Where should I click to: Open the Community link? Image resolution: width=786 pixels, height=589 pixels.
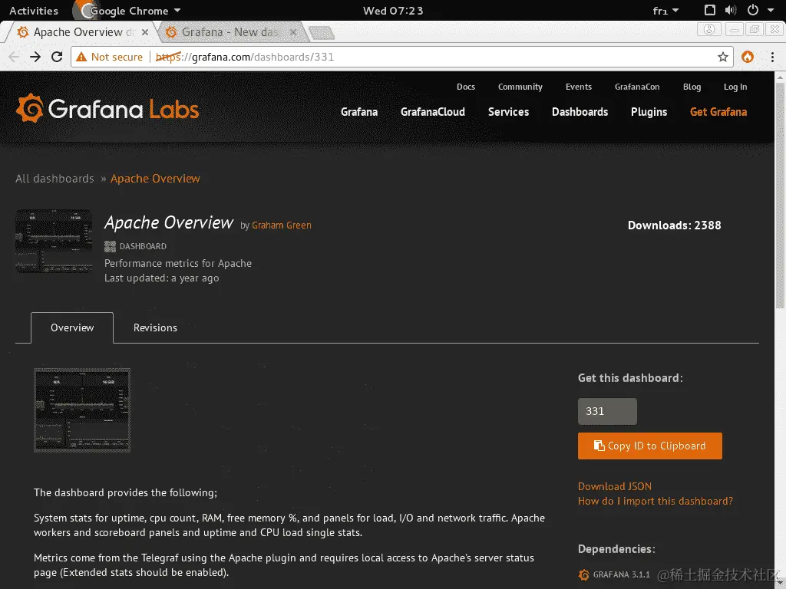520,87
